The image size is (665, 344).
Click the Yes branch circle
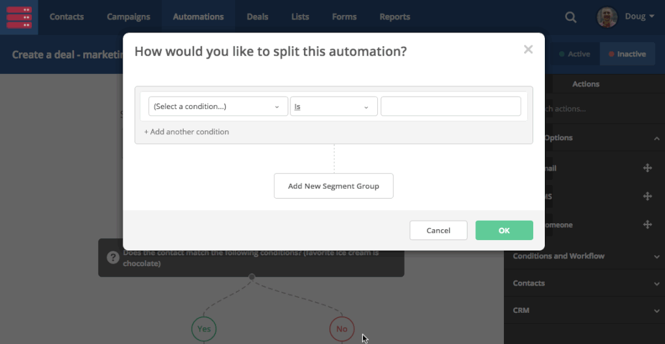pos(204,329)
